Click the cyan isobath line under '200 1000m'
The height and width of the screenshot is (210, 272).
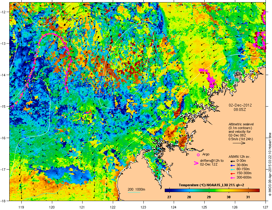coord(134,192)
